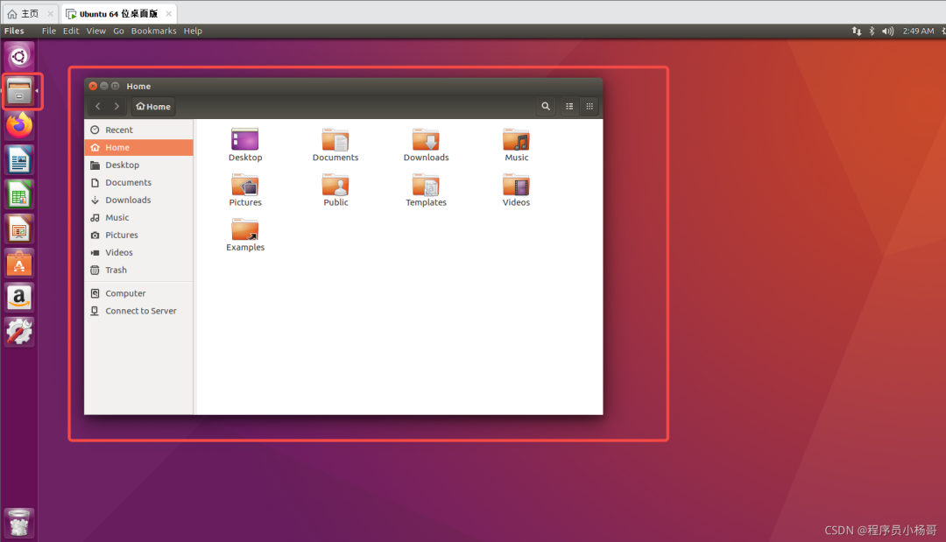Open Documents in the sidebar
Viewport: 946px width, 542px height.
(138, 182)
